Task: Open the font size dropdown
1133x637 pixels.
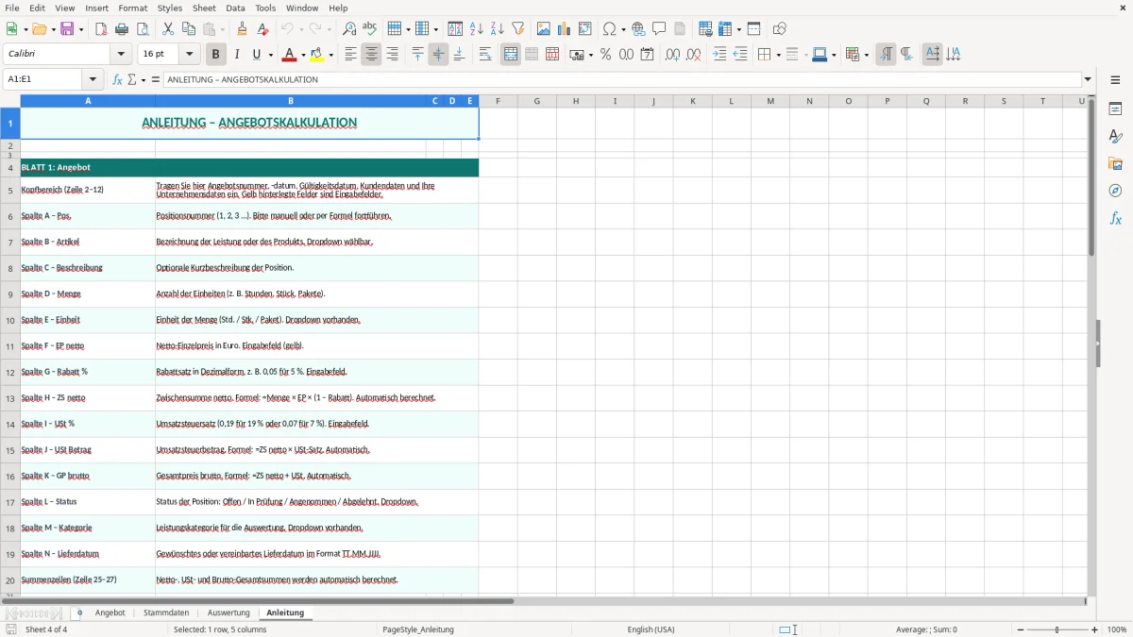Action: click(x=190, y=55)
